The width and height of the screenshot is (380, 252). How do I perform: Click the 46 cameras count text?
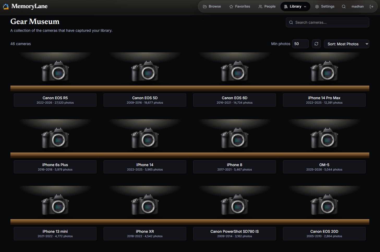click(21, 44)
